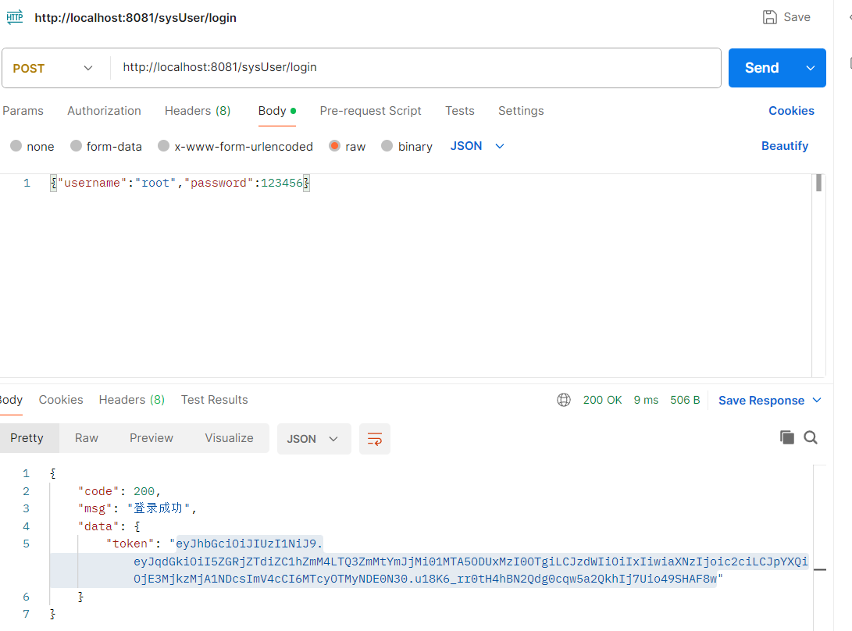Select the form-data body type
The width and height of the screenshot is (852, 631).
[106, 146]
